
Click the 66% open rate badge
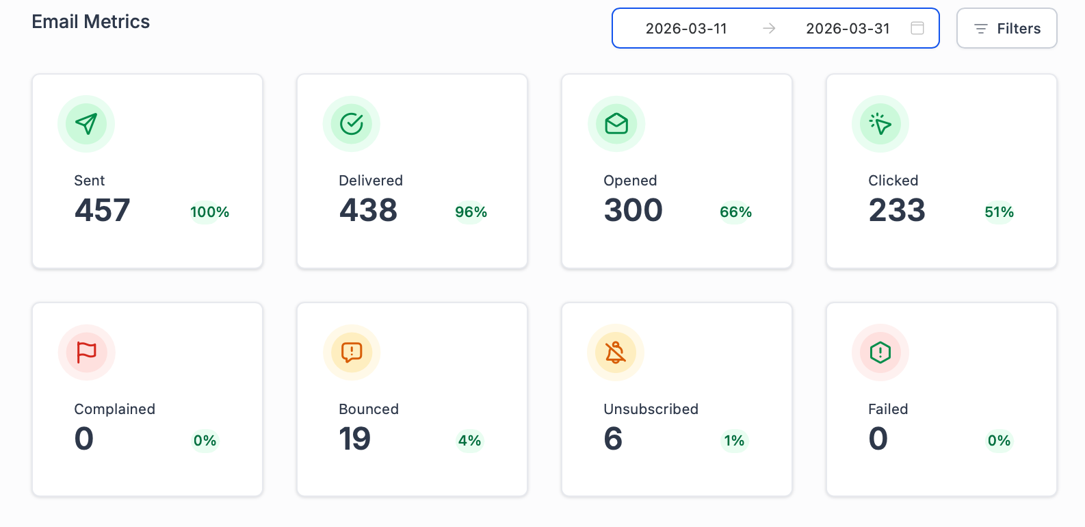735,212
